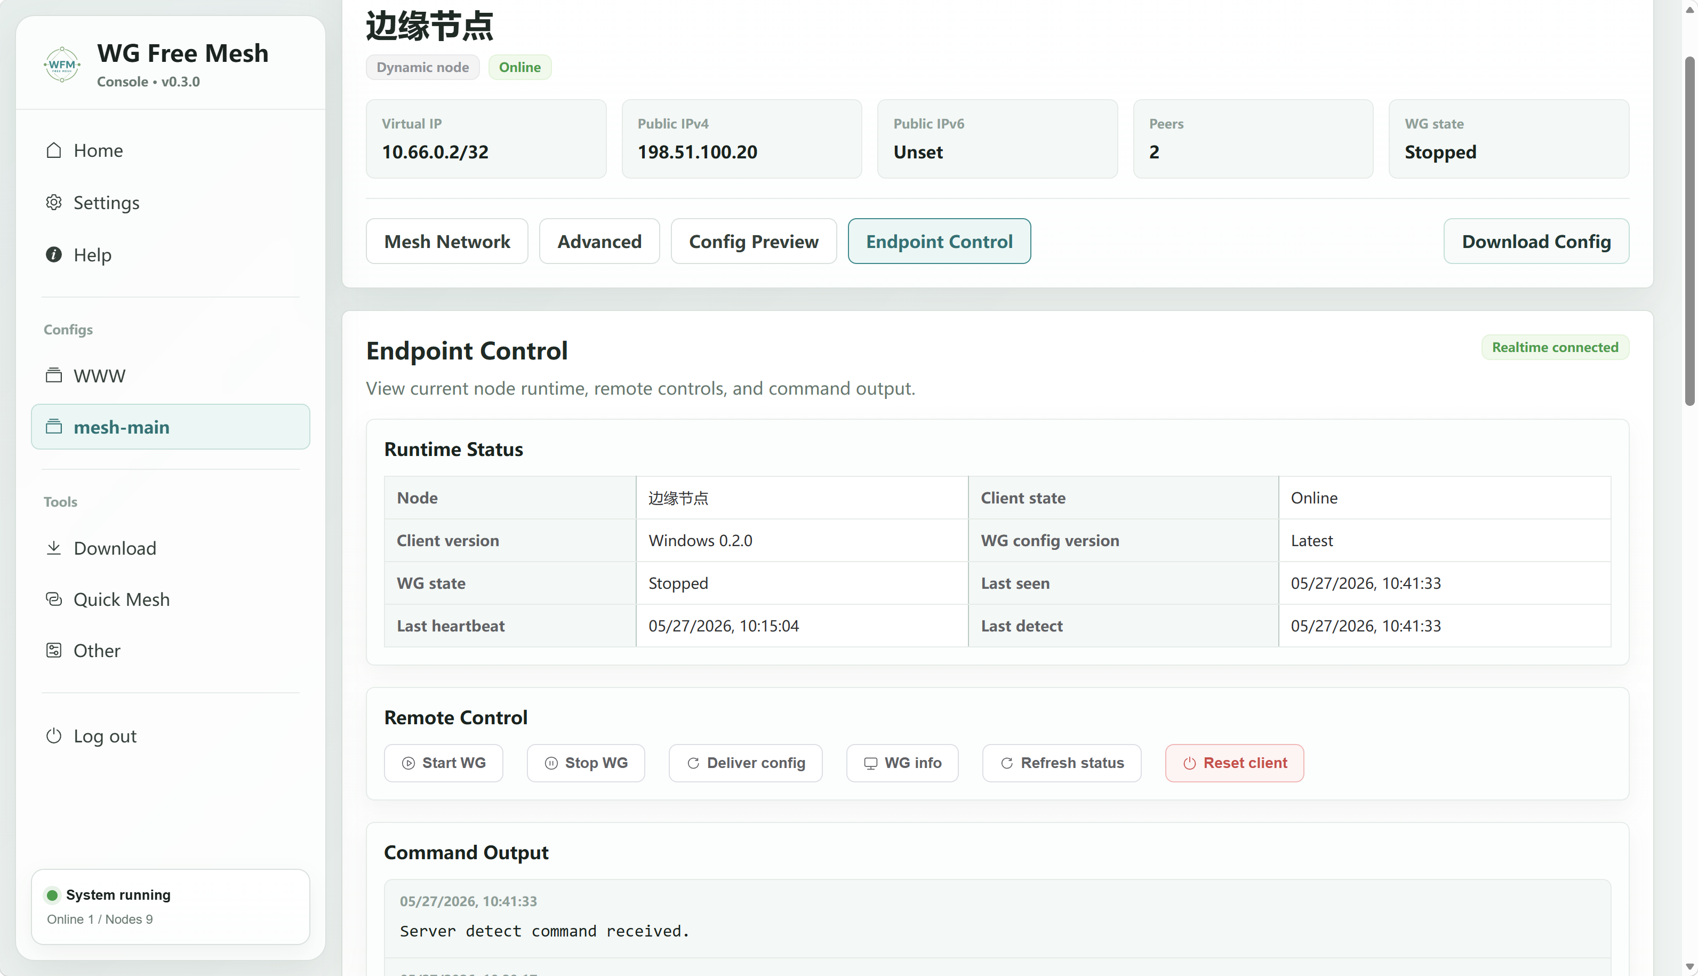The height and width of the screenshot is (976, 1698).
Task: Open the Config Preview tab
Action: tap(753, 241)
